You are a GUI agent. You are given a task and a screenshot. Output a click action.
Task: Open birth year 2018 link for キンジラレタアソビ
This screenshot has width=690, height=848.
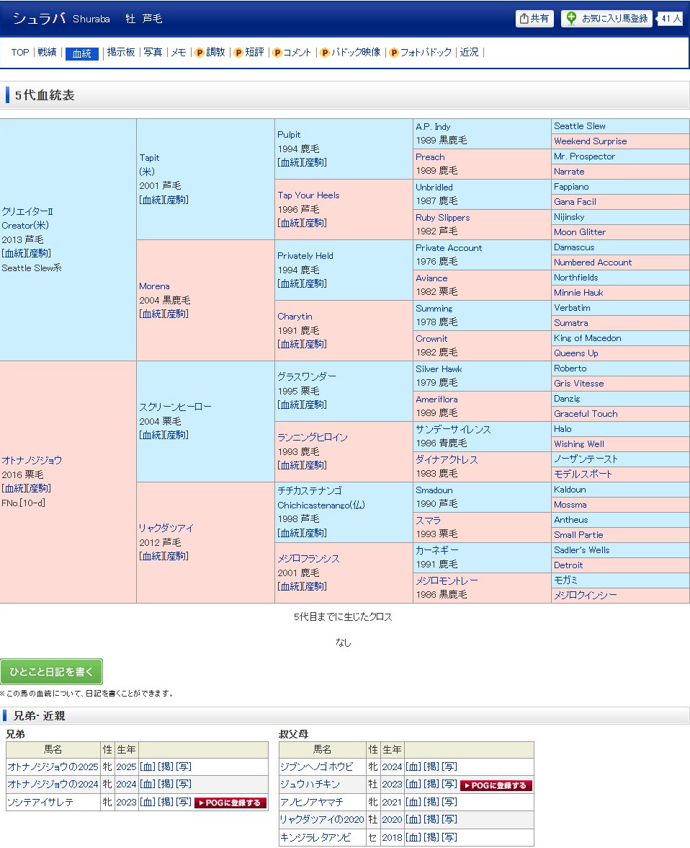[x=392, y=837]
